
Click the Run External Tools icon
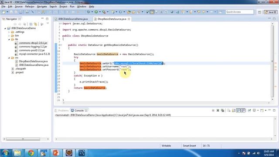[x=104, y=12]
